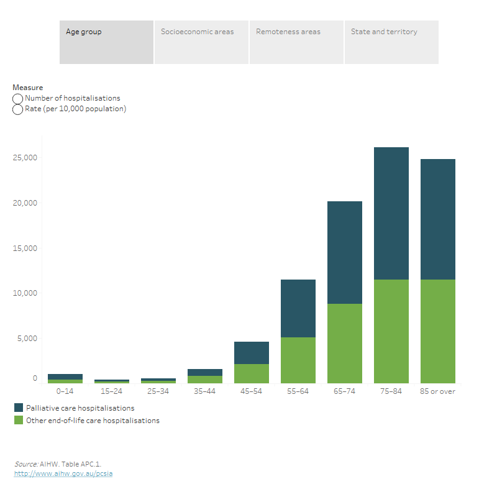Click Other end-of-life care hospitalisations legend label

pos(93,421)
